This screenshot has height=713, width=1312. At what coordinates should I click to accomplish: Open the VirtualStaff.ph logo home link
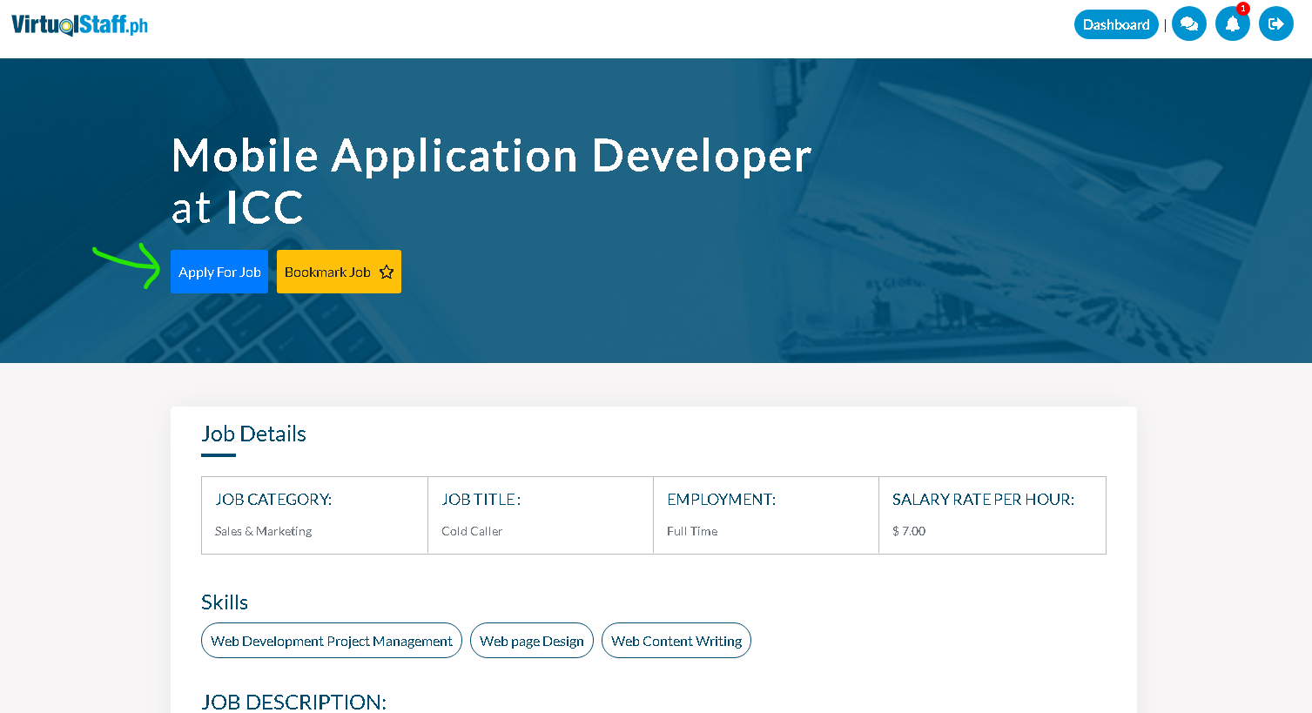point(79,24)
